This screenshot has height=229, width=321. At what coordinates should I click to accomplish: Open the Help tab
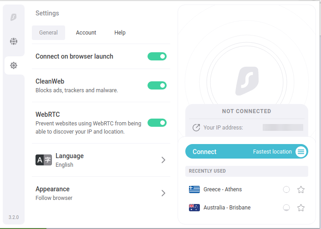[120, 33]
